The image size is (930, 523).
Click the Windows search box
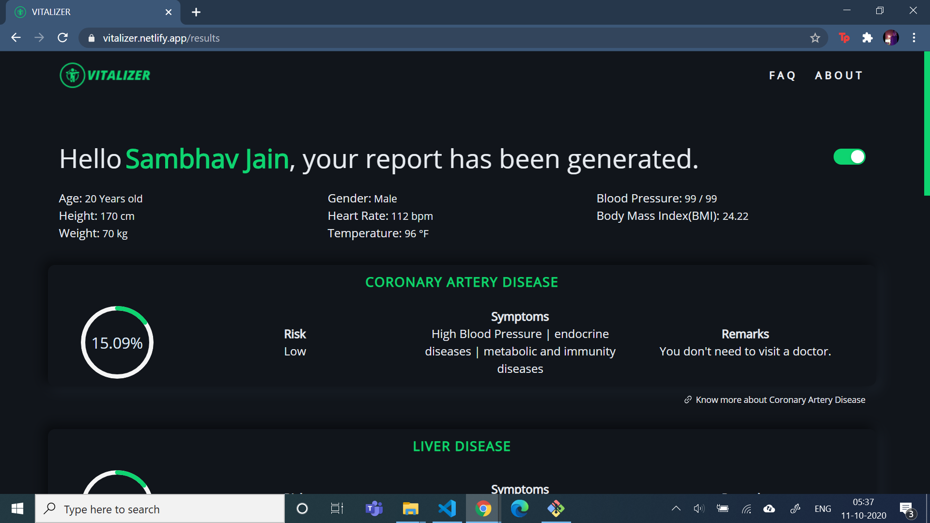coord(160,509)
